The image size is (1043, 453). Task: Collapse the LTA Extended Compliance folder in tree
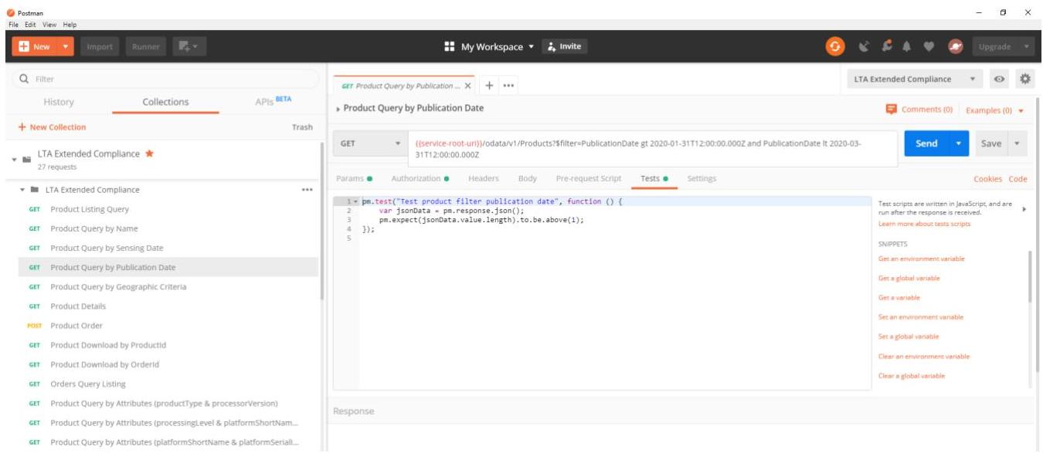[23, 190]
